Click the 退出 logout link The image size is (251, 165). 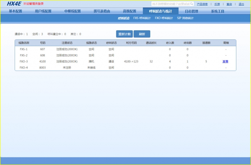click(241, 4)
